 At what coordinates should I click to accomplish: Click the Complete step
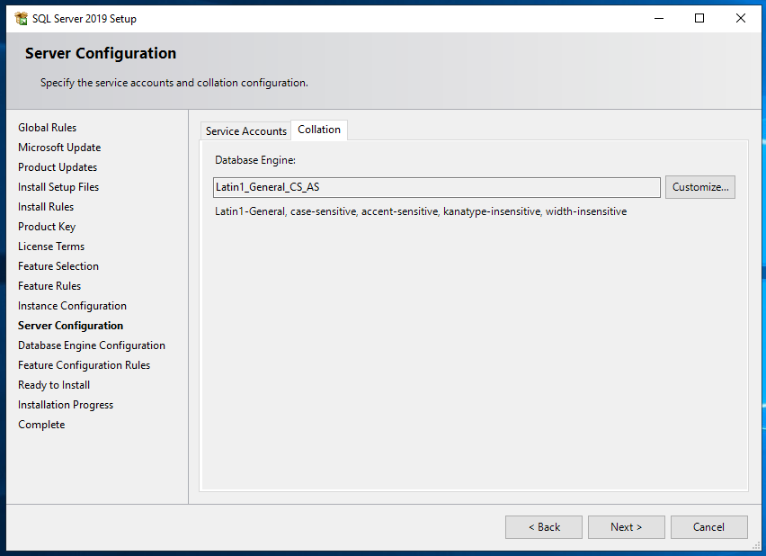(x=41, y=425)
